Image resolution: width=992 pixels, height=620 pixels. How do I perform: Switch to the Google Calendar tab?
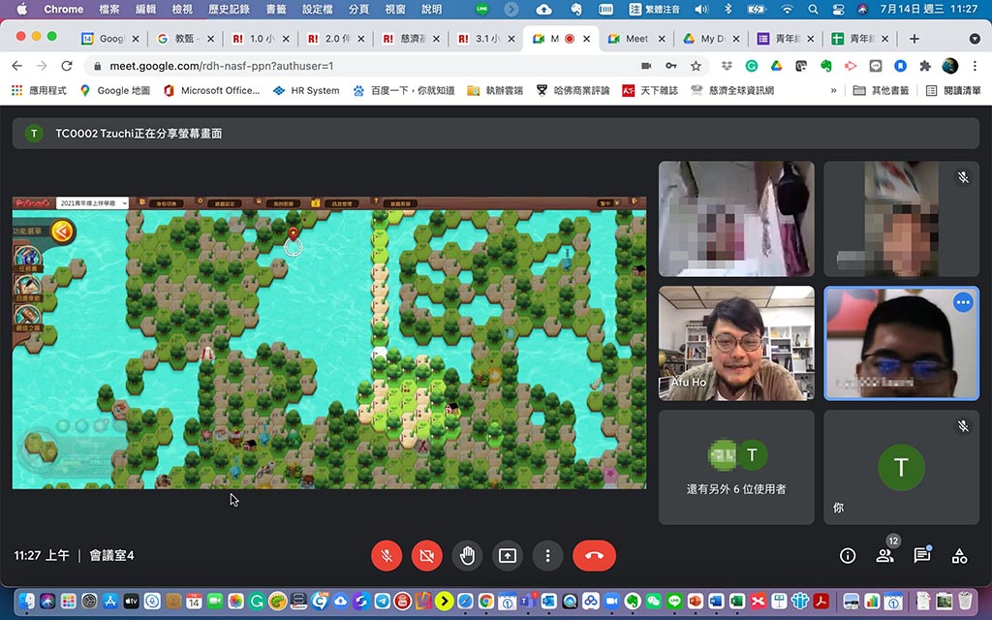click(110, 39)
